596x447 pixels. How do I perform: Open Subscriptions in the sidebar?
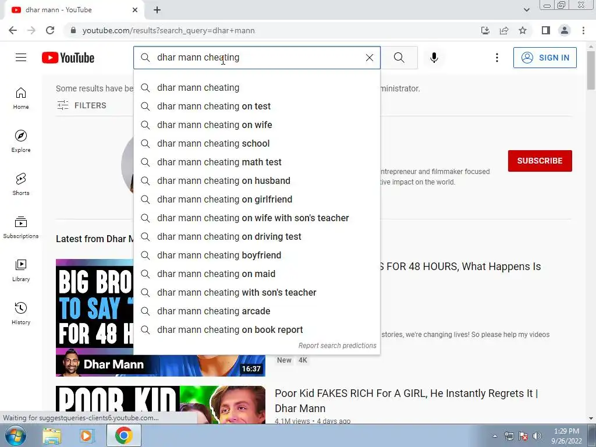pyautogui.click(x=21, y=228)
